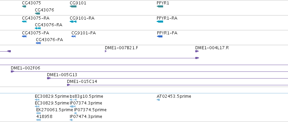Click the AT02453.5prime EST glyph
The height and width of the screenshot is (122, 288).
click(158, 100)
